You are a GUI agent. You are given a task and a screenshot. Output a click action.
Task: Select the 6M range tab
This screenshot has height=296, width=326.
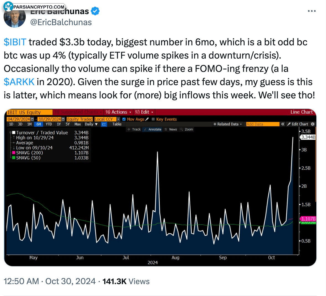click(39, 124)
